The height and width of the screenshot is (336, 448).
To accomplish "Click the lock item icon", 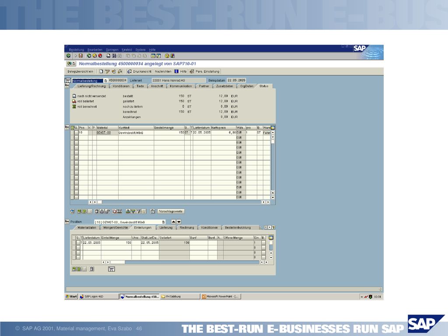I will [x=101, y=211].
